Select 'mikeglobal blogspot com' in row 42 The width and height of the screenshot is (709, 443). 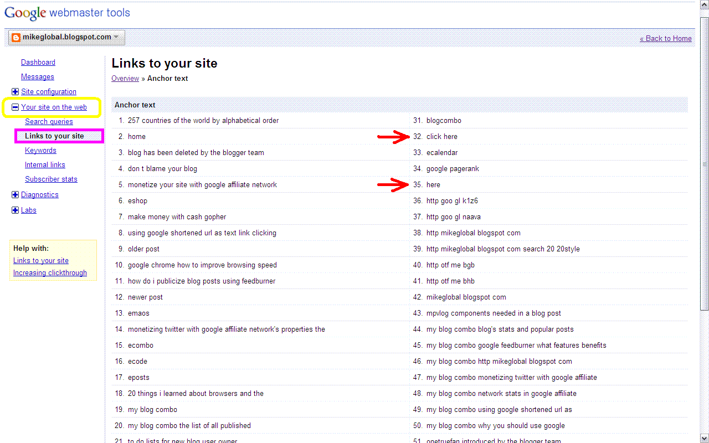pos(466,297)
